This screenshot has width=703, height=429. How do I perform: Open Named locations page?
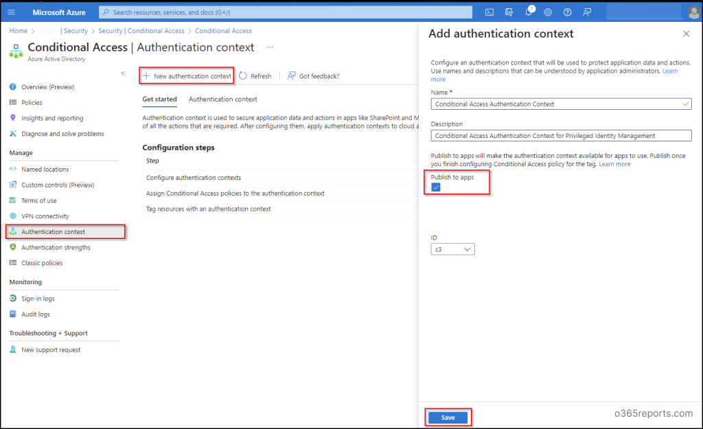point(45,170)
